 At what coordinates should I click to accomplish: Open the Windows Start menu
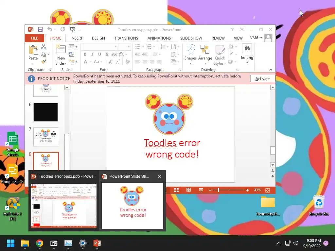pos(10,243)
